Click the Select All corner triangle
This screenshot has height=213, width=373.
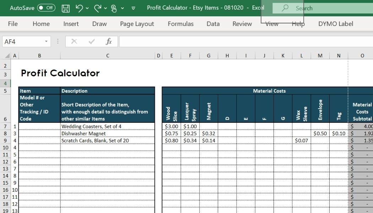[x=7, y=56]
